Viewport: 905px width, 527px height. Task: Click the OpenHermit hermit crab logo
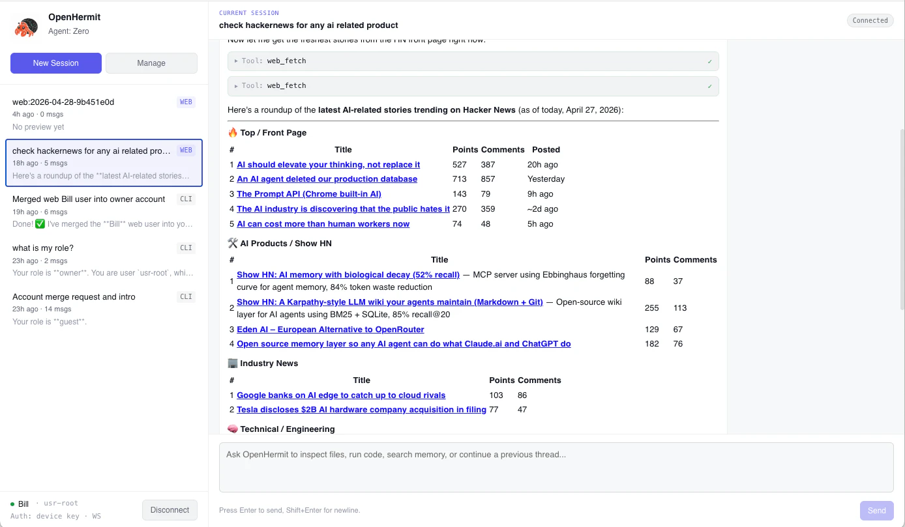tap(25, 25)
